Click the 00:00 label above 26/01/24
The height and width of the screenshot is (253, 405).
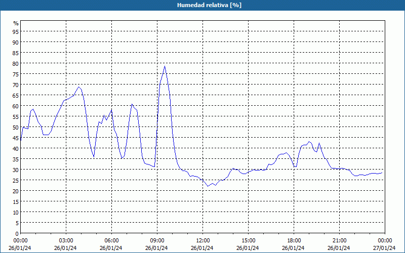(x=20, y=241)
